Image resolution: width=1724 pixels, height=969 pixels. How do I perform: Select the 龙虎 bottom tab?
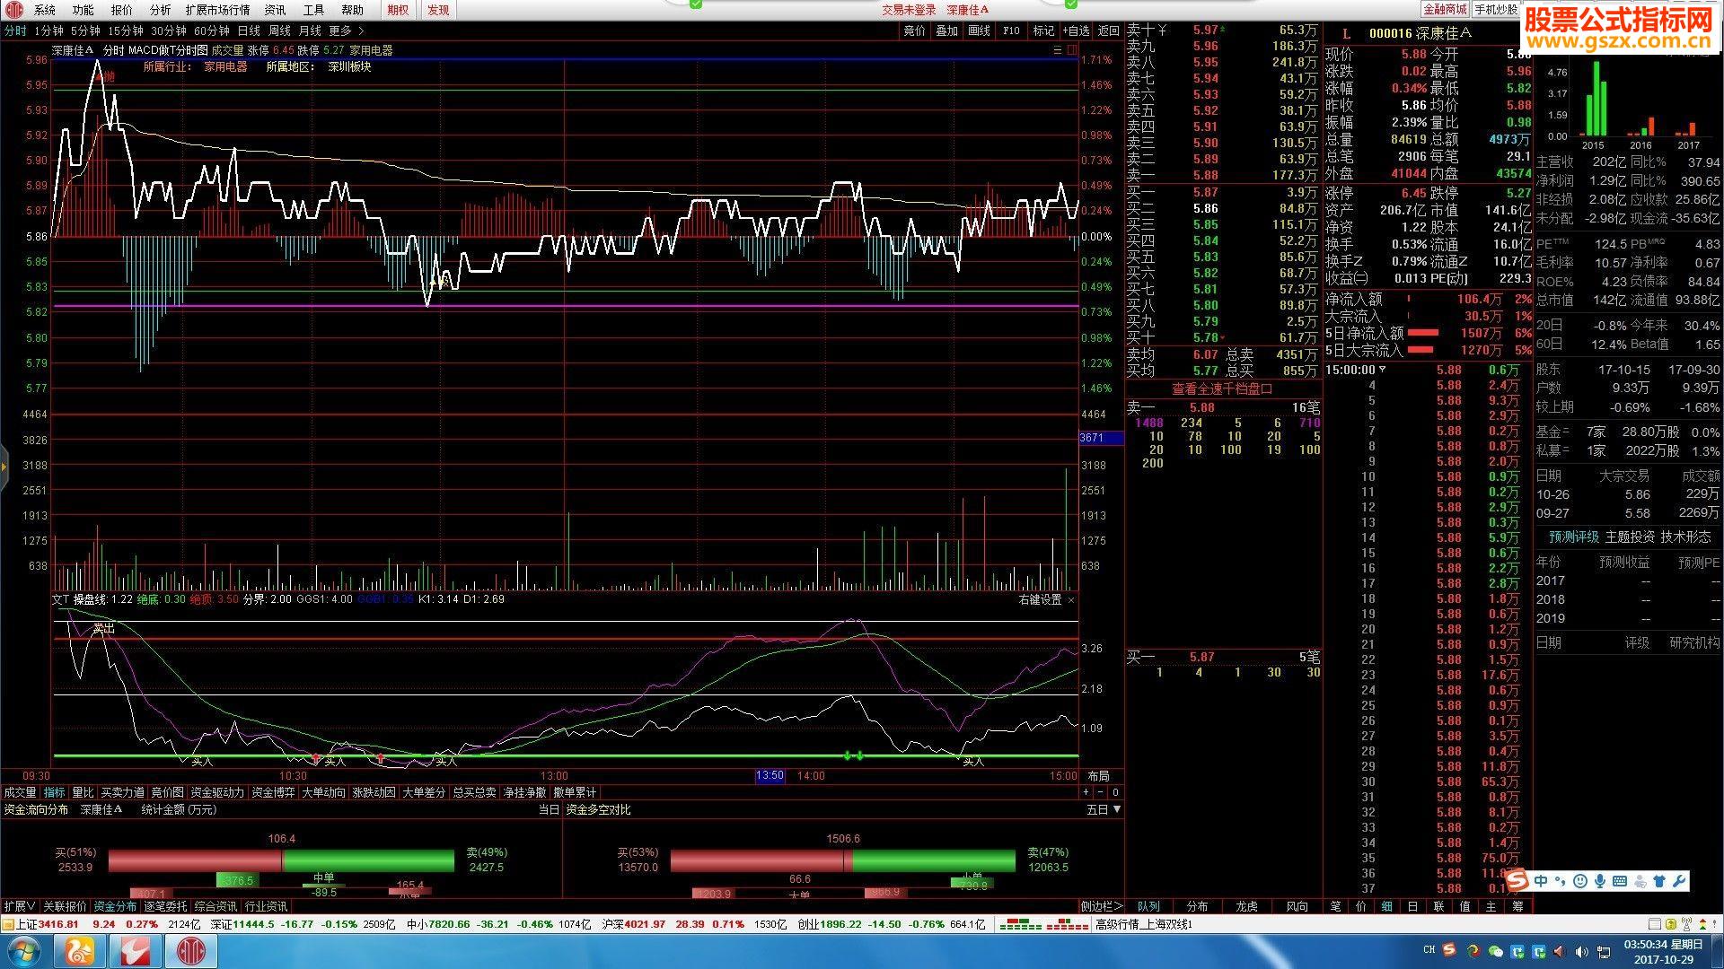tap(1246, 906)
